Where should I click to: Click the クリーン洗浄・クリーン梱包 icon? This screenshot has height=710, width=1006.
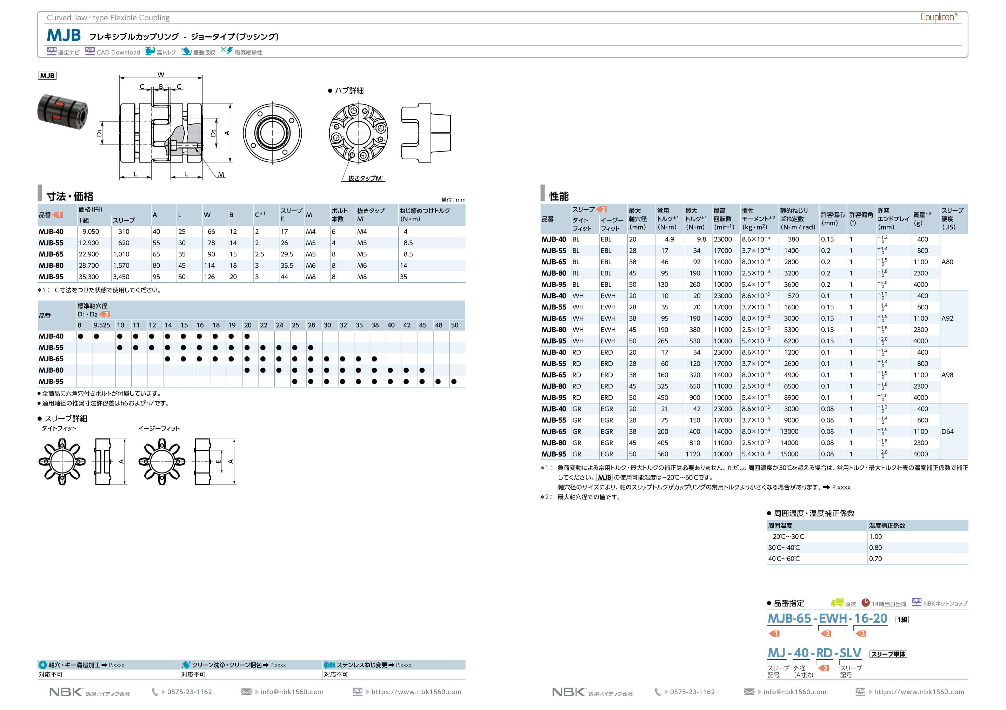click(186, 665)
